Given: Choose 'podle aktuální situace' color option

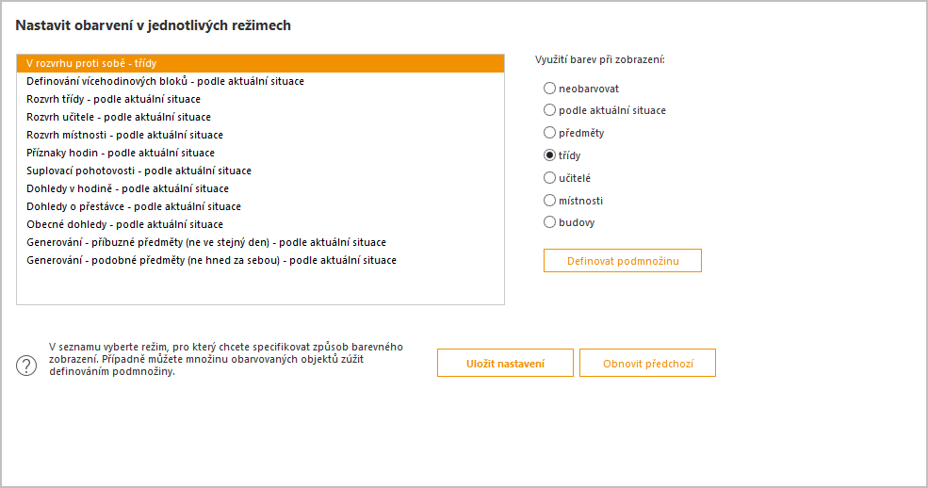Looking at the screenshot, I should [549, 110].
